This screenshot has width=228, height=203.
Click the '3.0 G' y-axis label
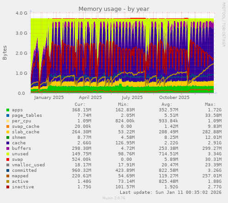[x=22, y=33]
